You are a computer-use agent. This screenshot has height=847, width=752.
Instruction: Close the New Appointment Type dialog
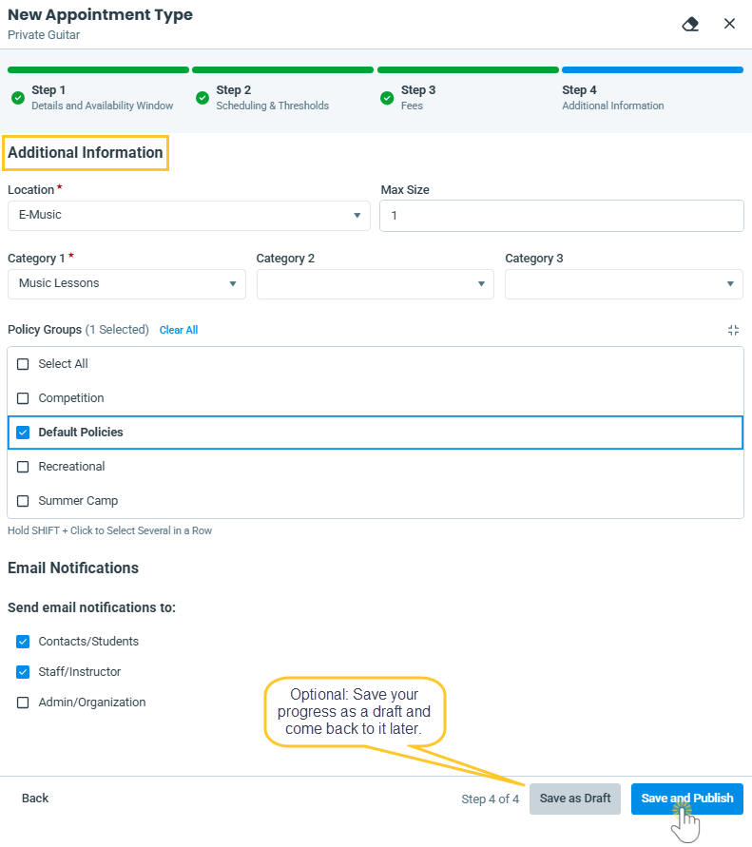tap(729, 24)
